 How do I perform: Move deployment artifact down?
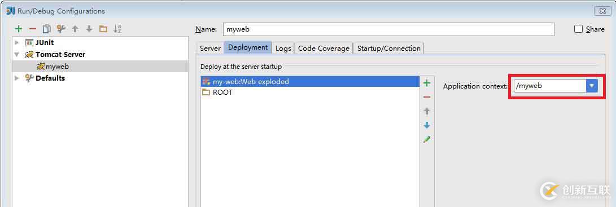click(427, 125)
